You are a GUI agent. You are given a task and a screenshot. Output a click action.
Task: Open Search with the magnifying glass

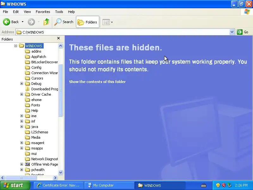(x=64, y=22)
